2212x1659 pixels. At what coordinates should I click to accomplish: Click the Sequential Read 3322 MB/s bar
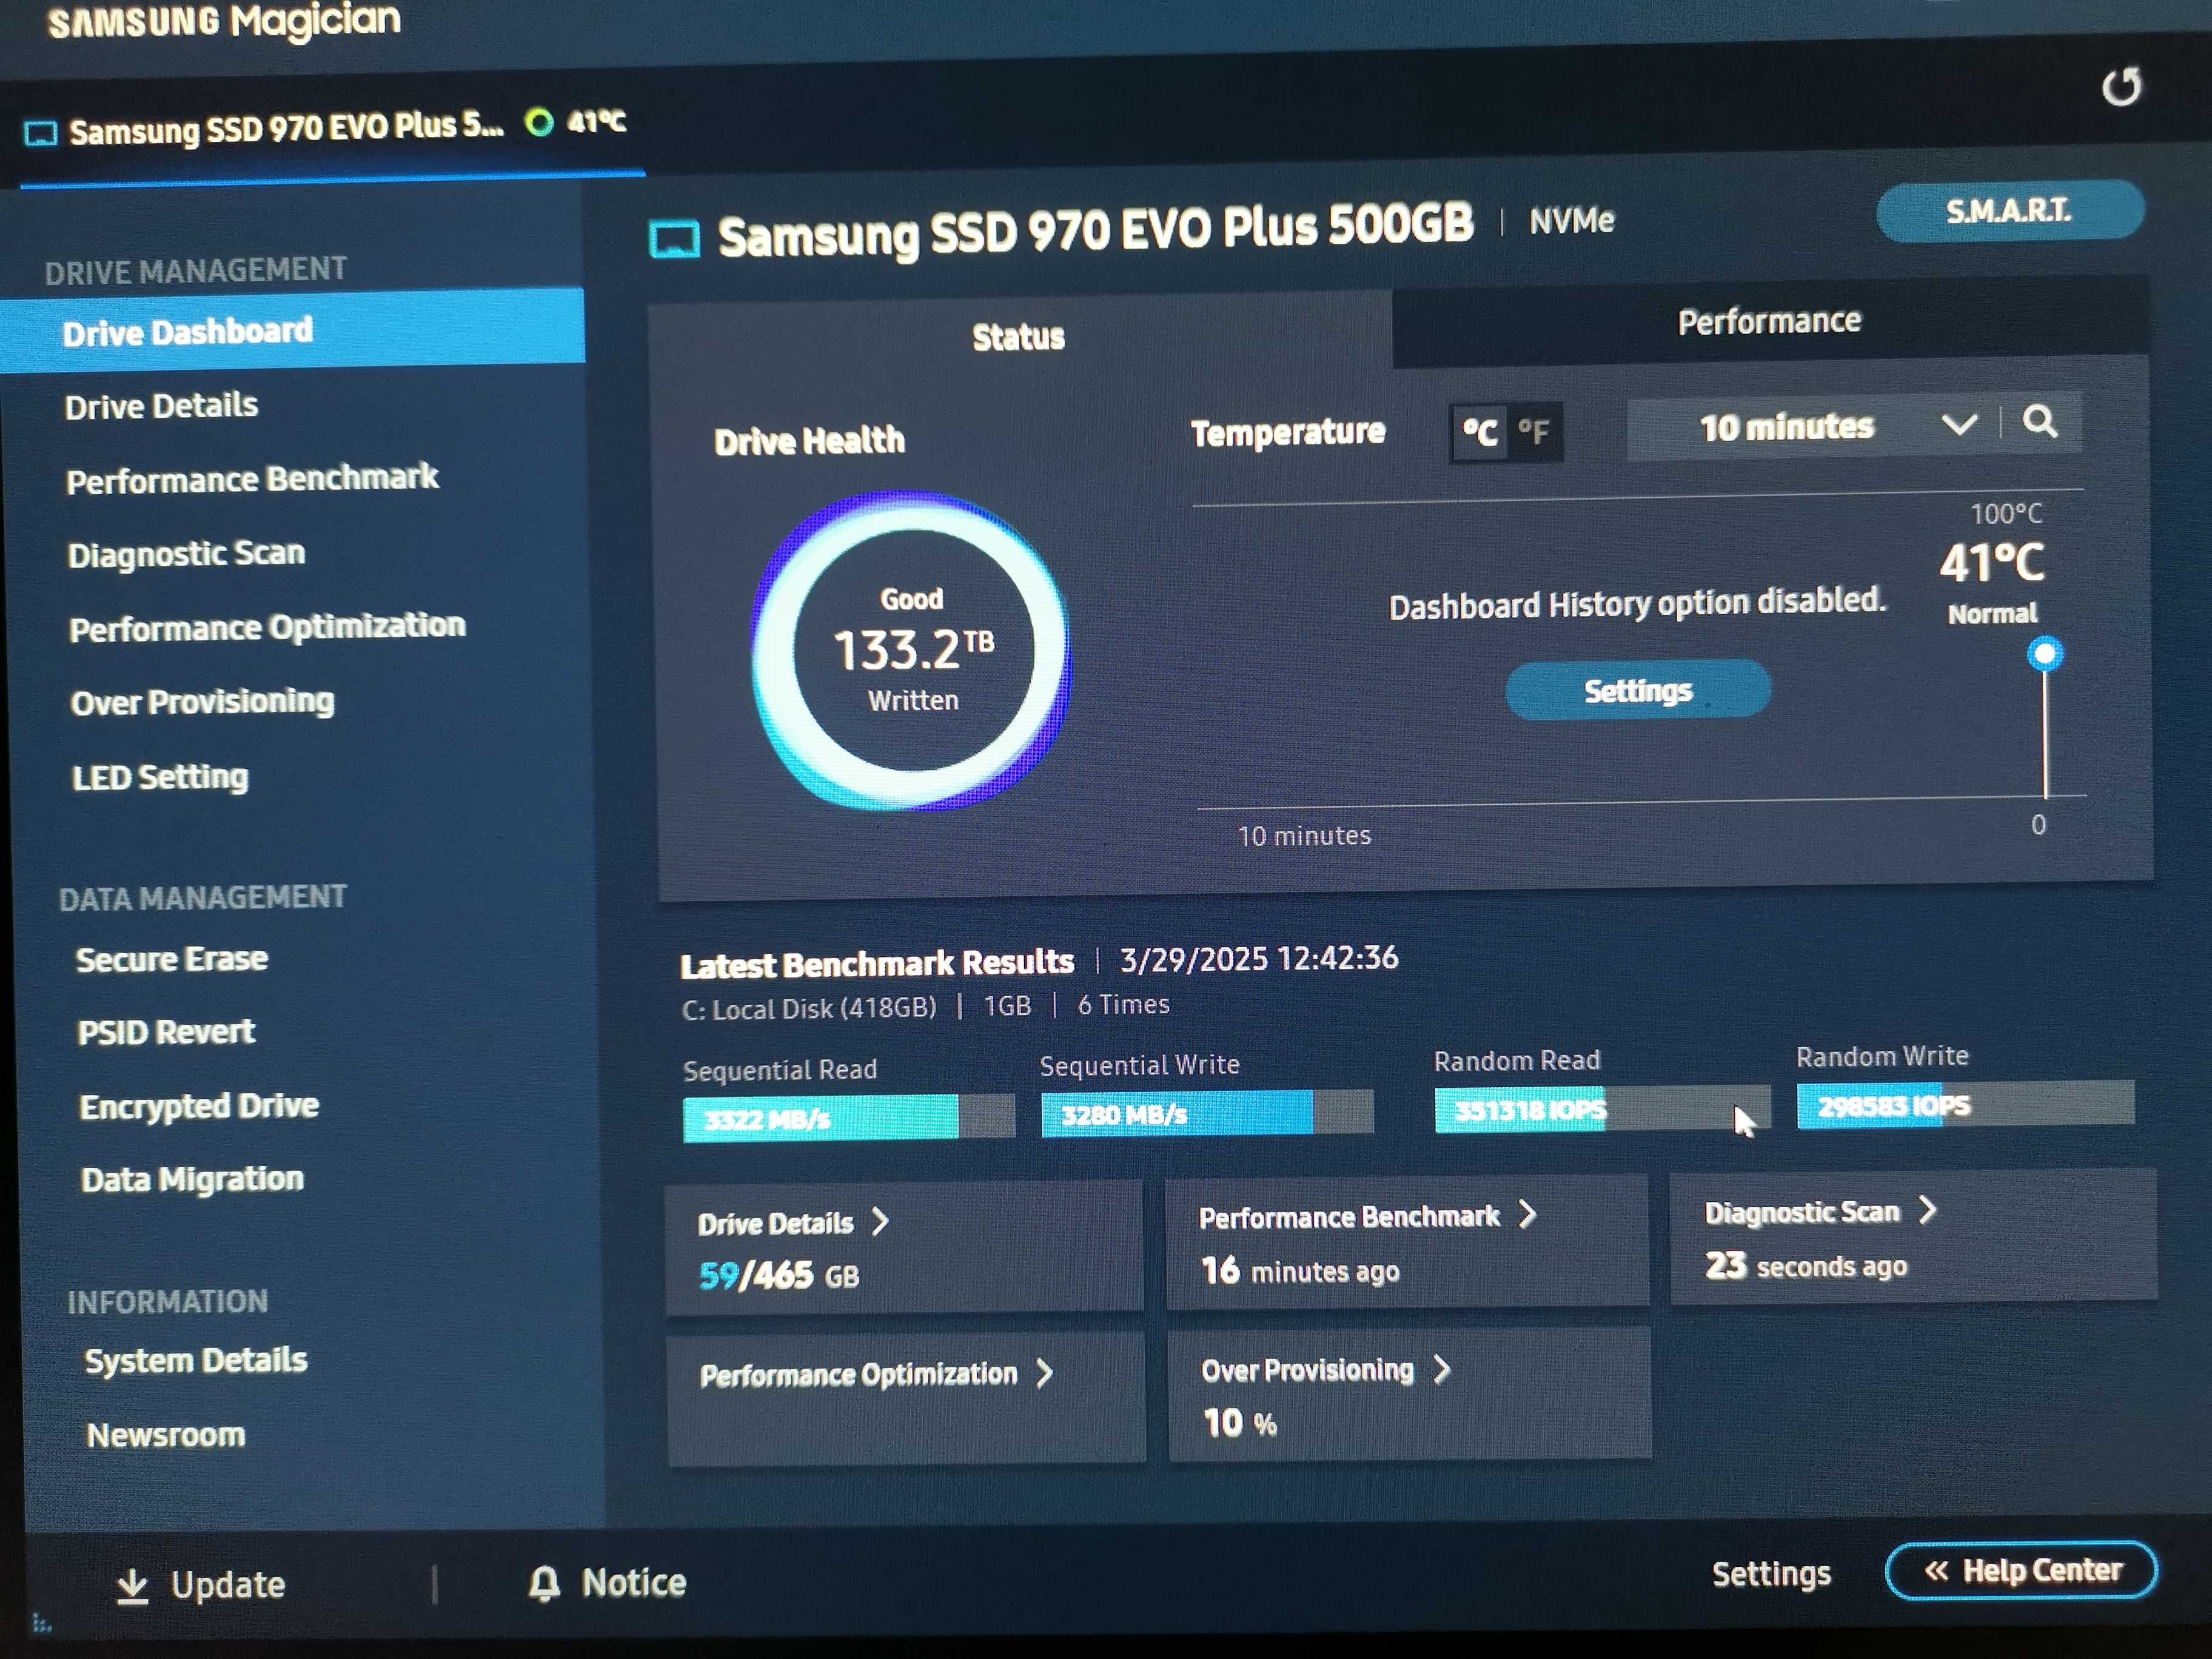click(848, 1118)
